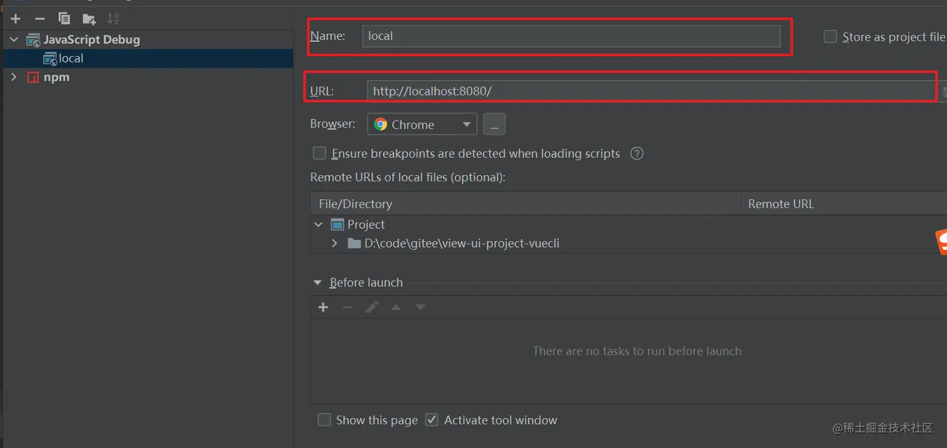Expand the npm configuration group

point(14,77)
